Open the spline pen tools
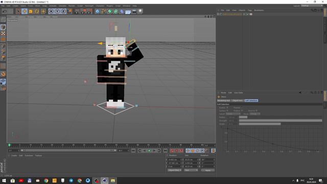The image size is (327, 184). click(104, 11)
